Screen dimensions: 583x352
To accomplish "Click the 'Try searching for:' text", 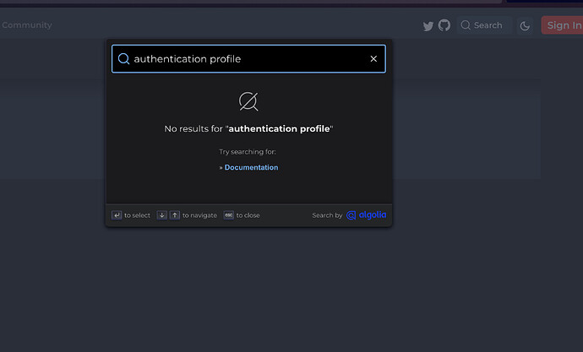I will (248, 152).
